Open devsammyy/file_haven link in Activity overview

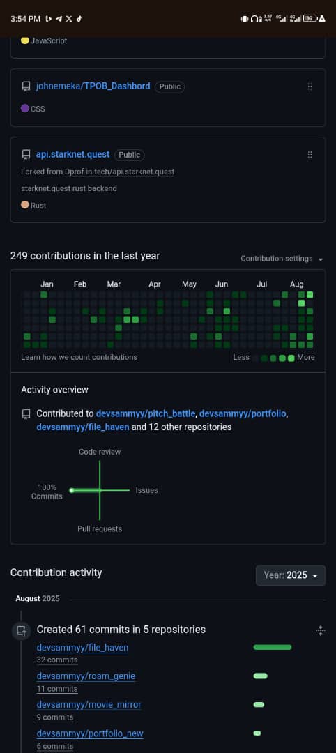click(83, 427)
